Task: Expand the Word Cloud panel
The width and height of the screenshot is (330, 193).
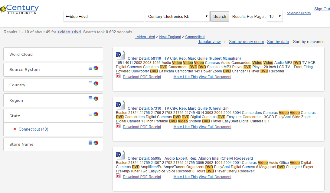Action: click(x=53, y=54)
